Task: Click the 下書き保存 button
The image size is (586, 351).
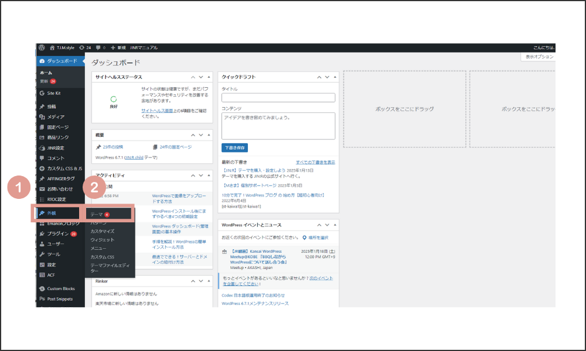Action: tap(235, 147)
